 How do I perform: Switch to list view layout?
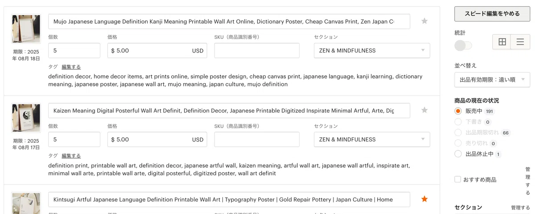[520, 42]
